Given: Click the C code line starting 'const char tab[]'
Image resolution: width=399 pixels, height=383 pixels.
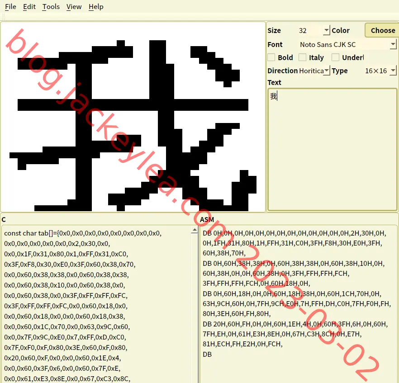Looking at the screenshot, I should point(83,233).
